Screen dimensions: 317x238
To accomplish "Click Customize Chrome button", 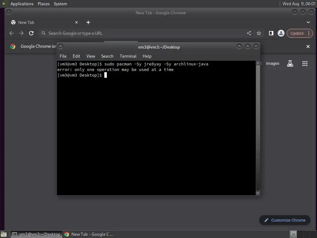I will pos(285,220).
